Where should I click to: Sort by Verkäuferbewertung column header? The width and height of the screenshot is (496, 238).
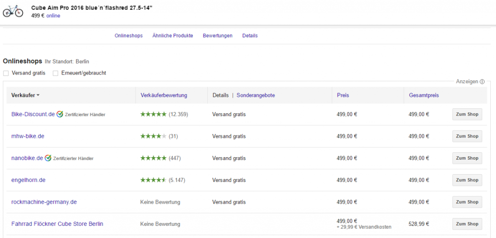(x=164, y=95)
